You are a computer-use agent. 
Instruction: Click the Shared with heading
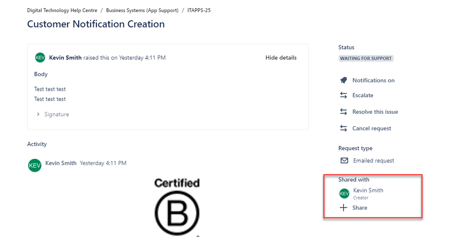[x=354, y=180]
